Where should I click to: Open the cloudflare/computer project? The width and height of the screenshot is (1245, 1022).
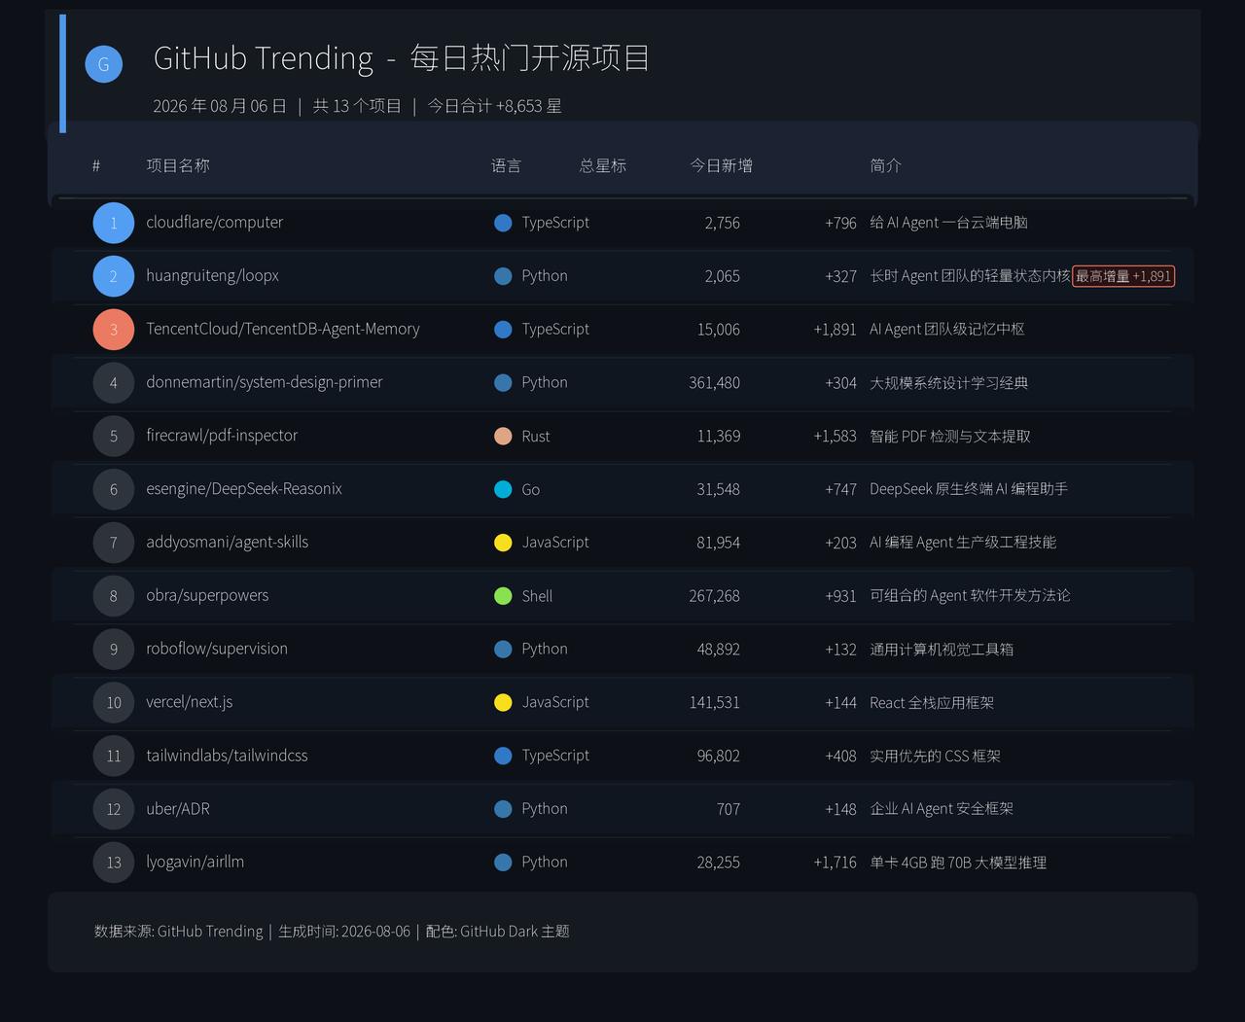click(x=215, y=223)
